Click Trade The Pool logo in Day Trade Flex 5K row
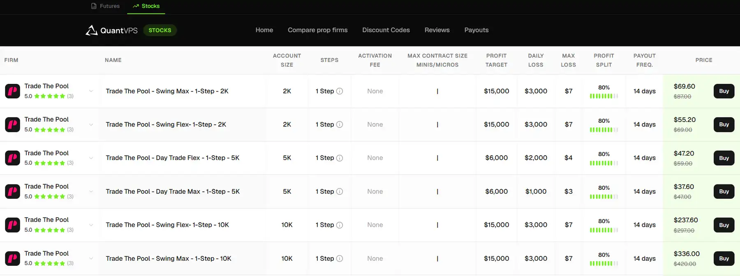 pyautogui.click(x=12, y=158)
